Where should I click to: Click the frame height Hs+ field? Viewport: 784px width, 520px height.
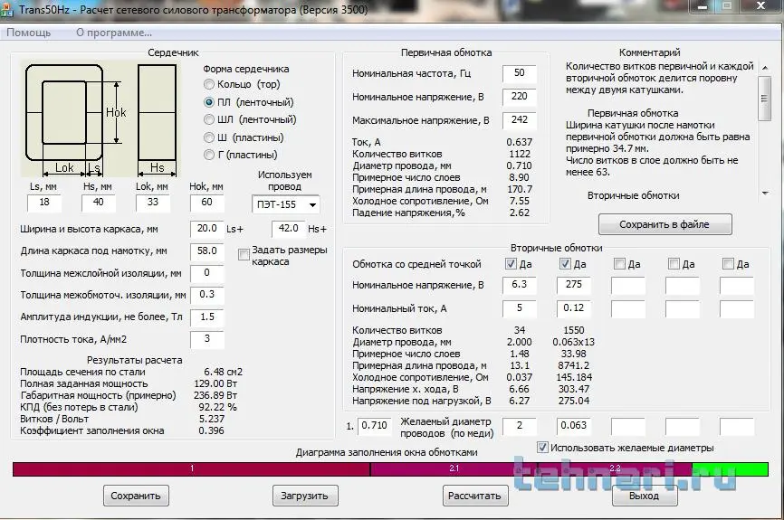coord(288,229)
